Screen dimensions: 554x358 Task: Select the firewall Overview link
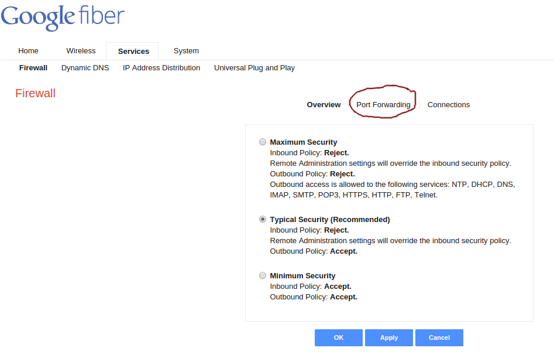[324, 105]
